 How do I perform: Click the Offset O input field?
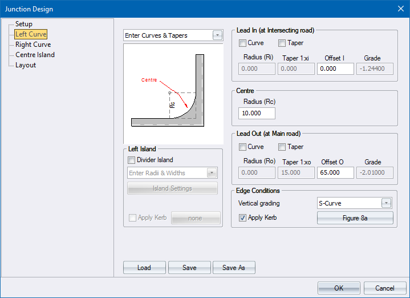335,172
